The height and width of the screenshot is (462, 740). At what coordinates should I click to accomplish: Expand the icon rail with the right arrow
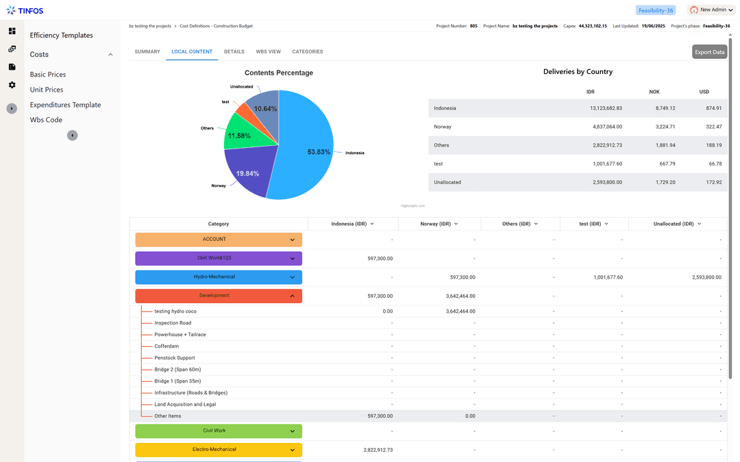coord(12,109)
